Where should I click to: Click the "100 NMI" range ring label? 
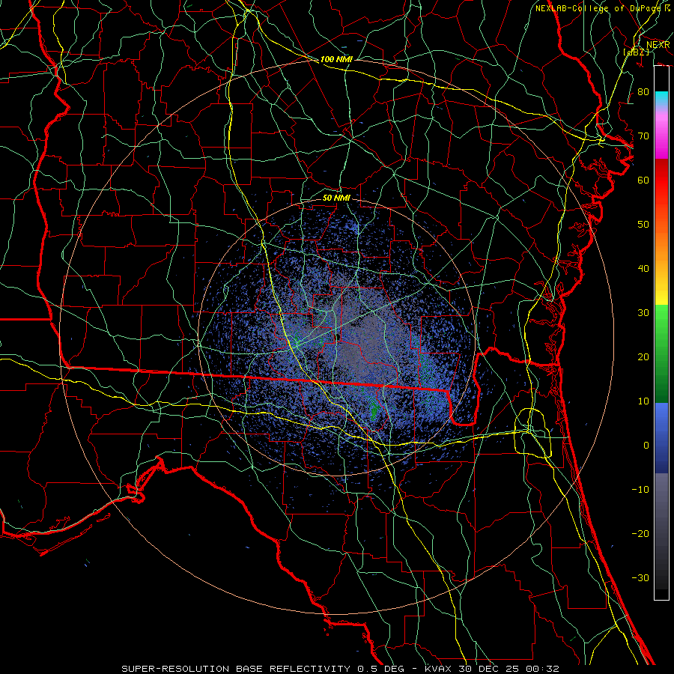click(336, 59)
